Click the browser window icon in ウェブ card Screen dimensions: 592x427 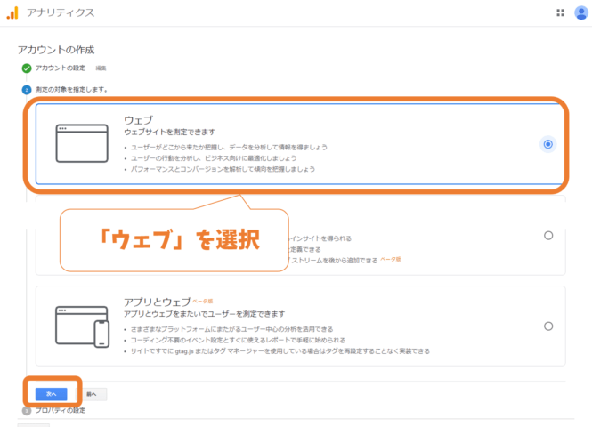[x=82, y=143]
